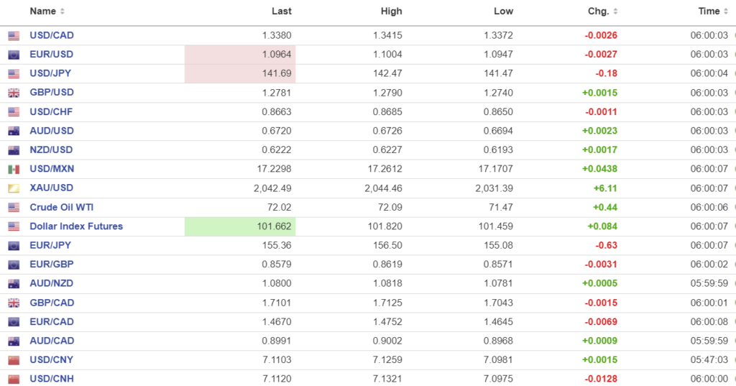The height and width of the screenshot is (386, 736).
Task: Click the gold bar icon next to XAU/USD
Action: pos(14,188)
